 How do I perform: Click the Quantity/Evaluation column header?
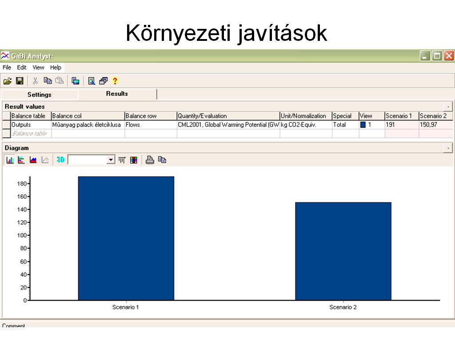tap(228, 116)
